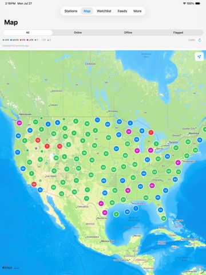Check the battery indicator in status bar
Screen dimensions: 206x275
[x=197, y=3]
